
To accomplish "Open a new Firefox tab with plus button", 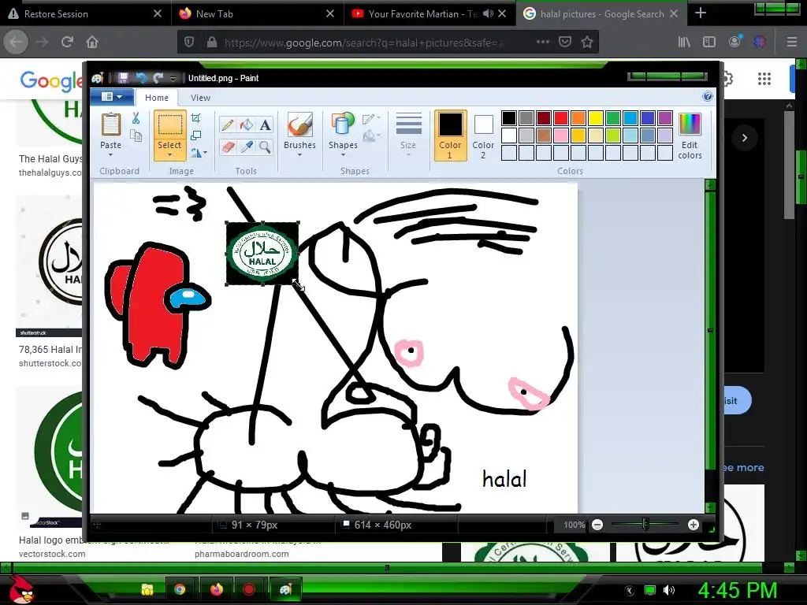I will (701, 13).
